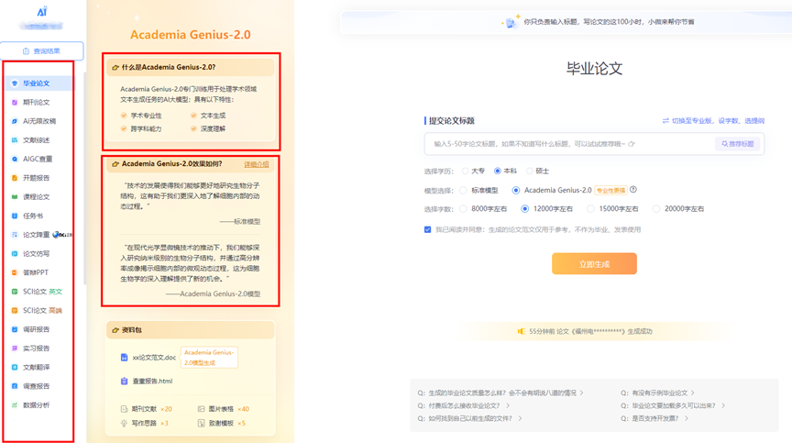This screenshot has width=792, height=443.
Task: Click the xx论文范文.doc Word file icon
Action: coord(125,357)
